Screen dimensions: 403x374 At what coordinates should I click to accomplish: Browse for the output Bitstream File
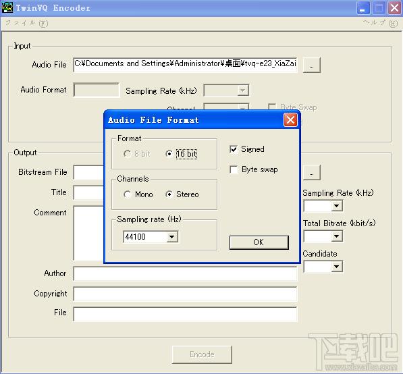pyautogui.click(x=311, y=172)
